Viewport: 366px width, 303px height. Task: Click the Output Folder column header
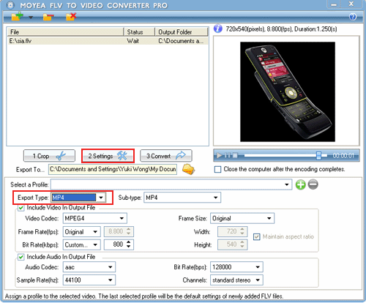coord(182,32)
